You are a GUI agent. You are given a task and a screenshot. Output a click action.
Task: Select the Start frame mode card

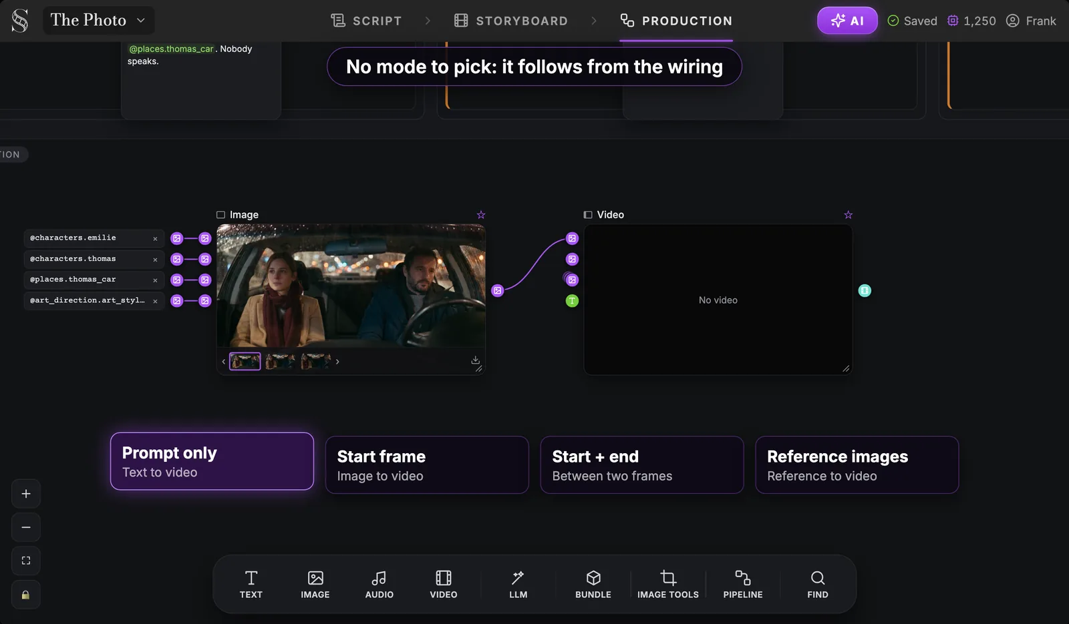[427, 465]
